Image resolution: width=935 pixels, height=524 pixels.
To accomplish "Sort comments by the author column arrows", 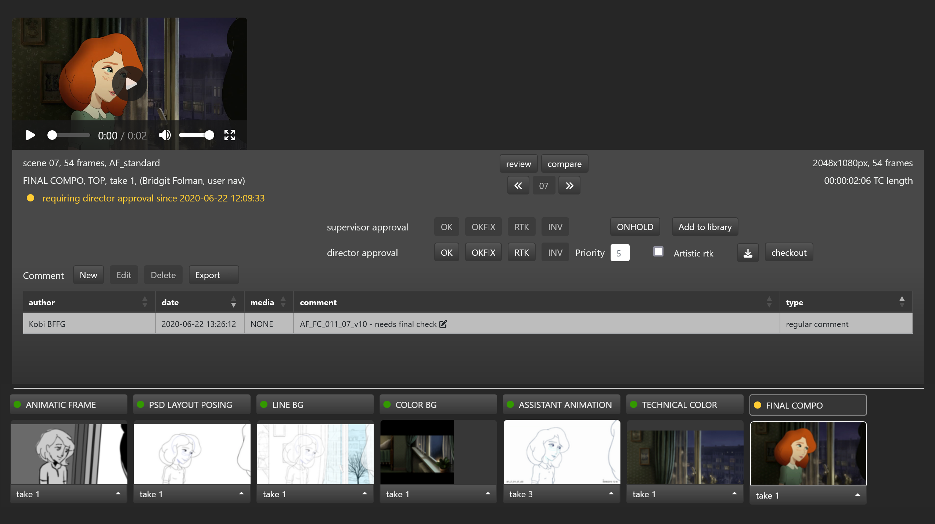I will click(x=145, y=302).
